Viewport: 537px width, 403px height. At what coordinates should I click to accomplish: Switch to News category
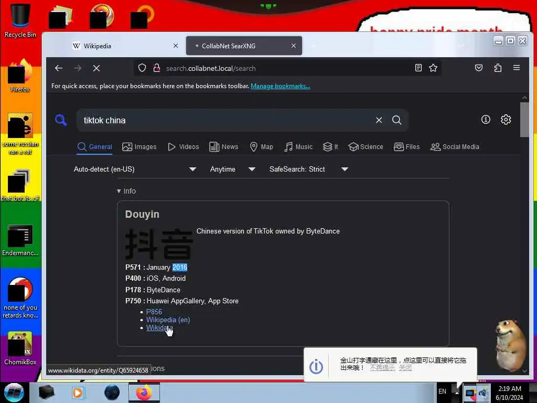[x=223, y=147]
